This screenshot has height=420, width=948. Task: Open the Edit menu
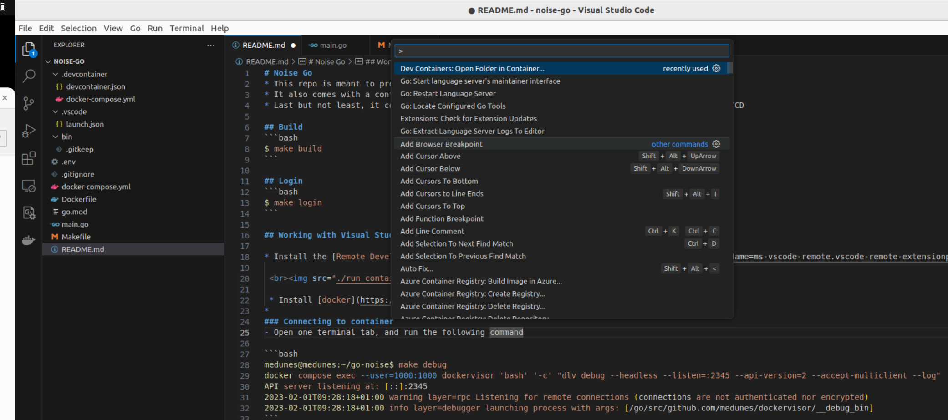[46, 28]
